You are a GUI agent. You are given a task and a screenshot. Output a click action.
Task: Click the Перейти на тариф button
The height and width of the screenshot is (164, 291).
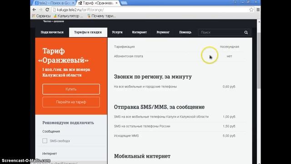[x=71, y=102]
